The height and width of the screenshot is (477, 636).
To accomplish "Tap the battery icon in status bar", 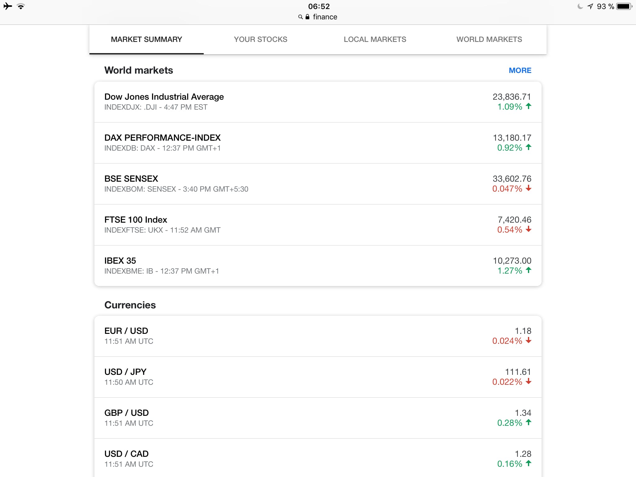I will [625, 6].
